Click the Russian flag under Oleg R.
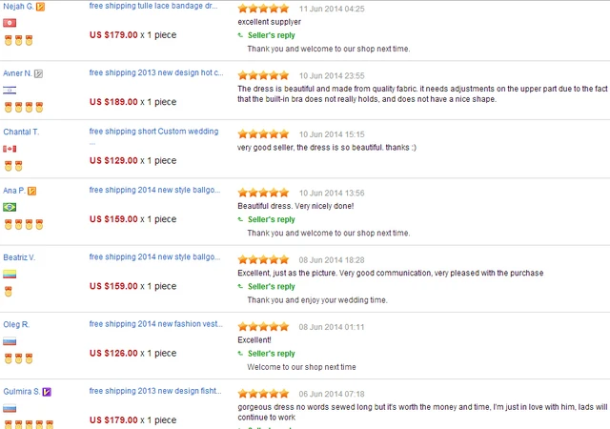The width and height of the screenshot is (610, 429). pyautogui.click(x=10, y=341)
